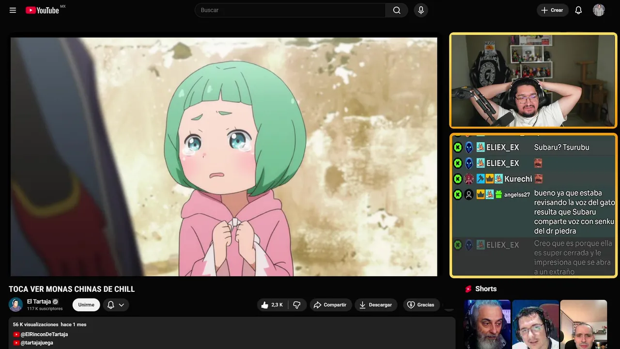The image size is (620, 349).
Task: Click the Shorts section heading
Action: click(x=486, y=289)
